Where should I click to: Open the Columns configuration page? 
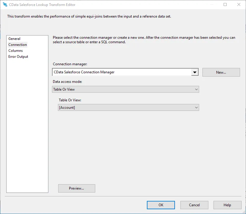coord(16,50)
